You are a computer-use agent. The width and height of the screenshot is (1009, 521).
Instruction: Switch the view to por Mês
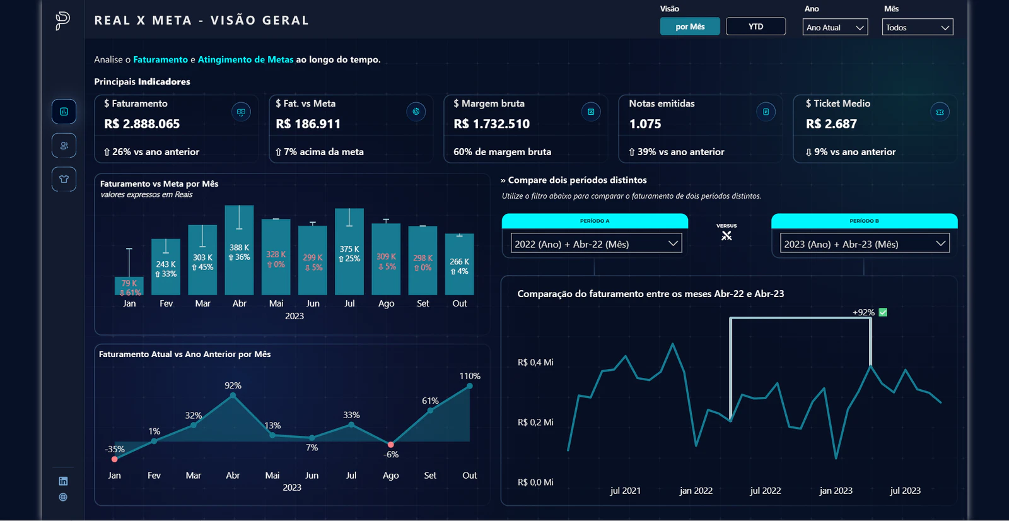click(690, 26)
